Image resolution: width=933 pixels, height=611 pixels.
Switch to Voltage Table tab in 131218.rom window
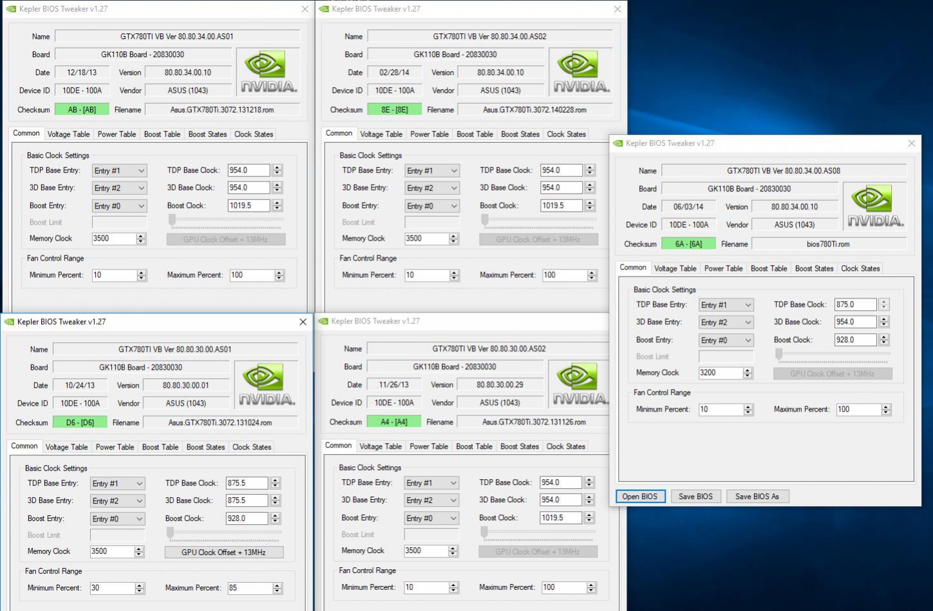coord(68,134)
